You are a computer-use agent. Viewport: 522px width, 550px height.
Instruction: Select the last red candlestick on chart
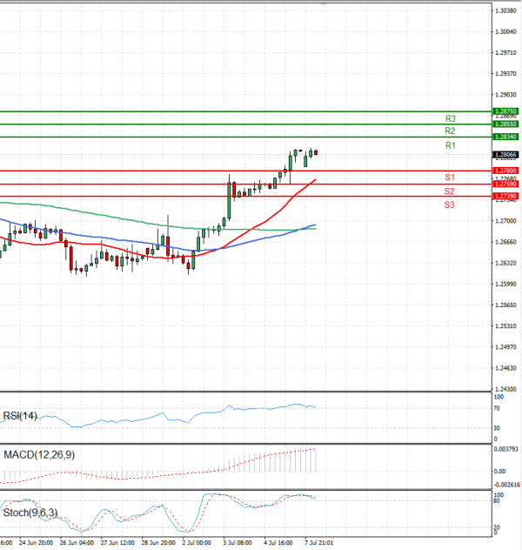click(x=316, y=152)
